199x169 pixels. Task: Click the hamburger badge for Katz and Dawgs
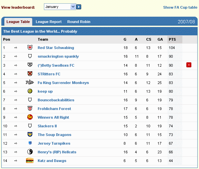pos(30,160)
